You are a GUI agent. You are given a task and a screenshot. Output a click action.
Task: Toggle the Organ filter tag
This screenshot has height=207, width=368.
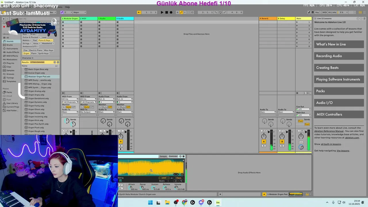[x=26, y=53]
